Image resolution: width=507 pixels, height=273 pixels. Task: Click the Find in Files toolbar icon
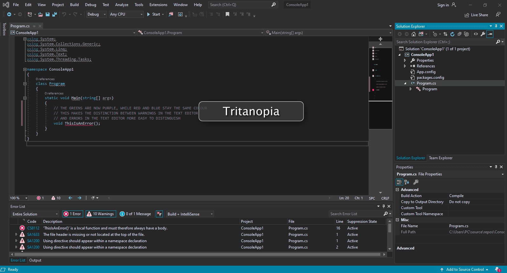[171, 14]
